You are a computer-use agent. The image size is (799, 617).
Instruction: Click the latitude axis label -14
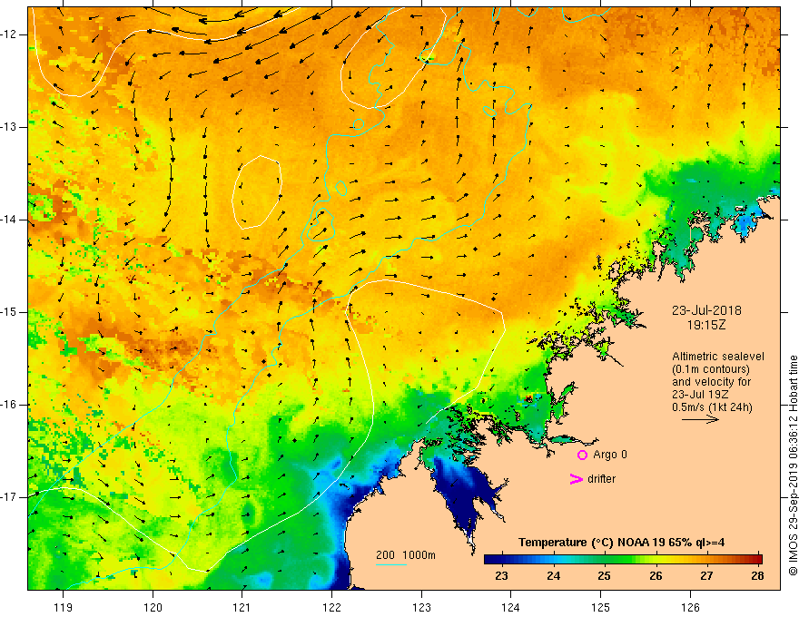[x=9, y=220]
